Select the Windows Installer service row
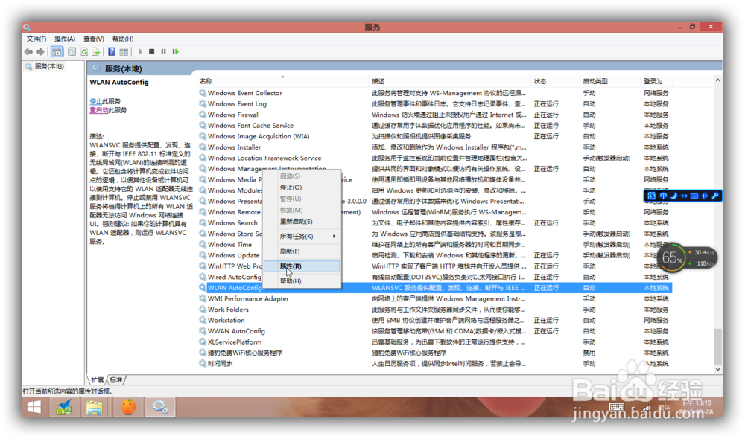Screen dimensions: 745x439 435,147
